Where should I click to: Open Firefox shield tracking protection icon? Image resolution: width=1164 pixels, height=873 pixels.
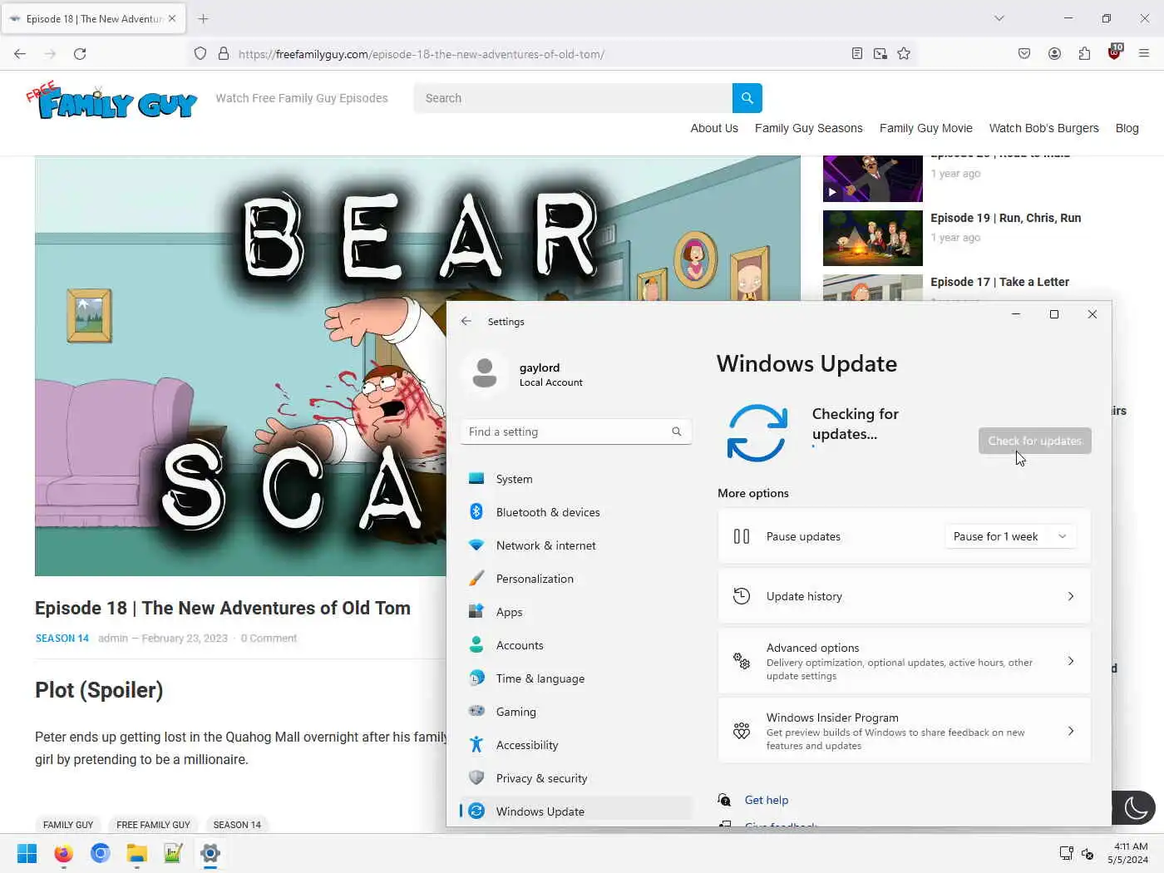tap(200, 54)
